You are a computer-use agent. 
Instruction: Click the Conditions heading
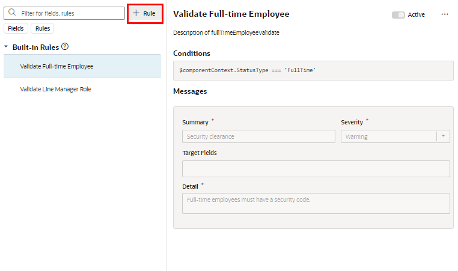pyautogui.click(x=192, y=53)
